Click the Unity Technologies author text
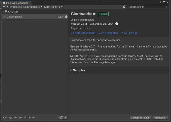The image size is (171, 122). 82,20
